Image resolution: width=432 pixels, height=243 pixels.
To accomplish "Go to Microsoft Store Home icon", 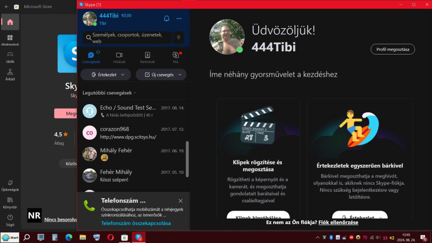I will pos(10,22).
